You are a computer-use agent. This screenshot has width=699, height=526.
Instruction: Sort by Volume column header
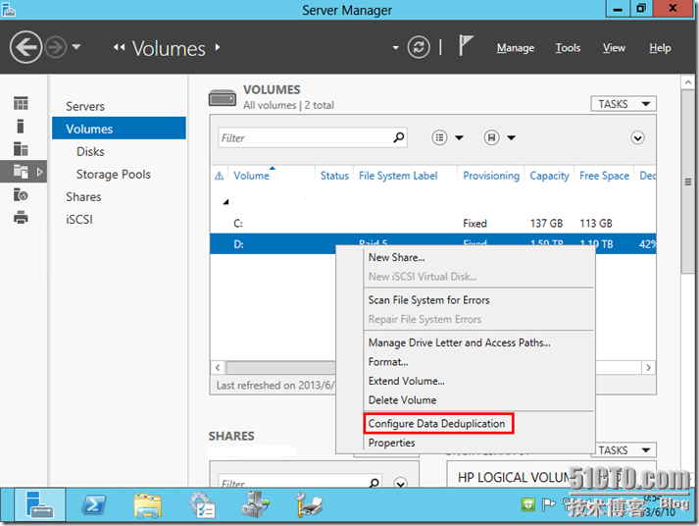251,176
